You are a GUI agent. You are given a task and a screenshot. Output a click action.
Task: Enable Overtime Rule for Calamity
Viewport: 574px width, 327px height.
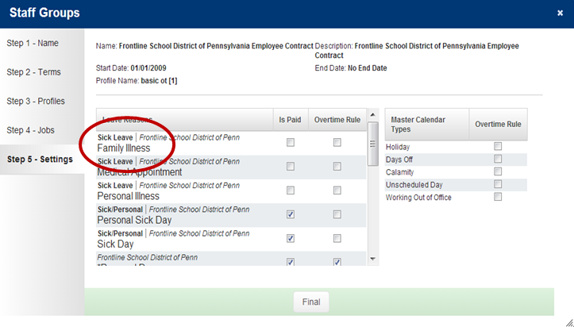pyautogui.click(x=498, y=171)
